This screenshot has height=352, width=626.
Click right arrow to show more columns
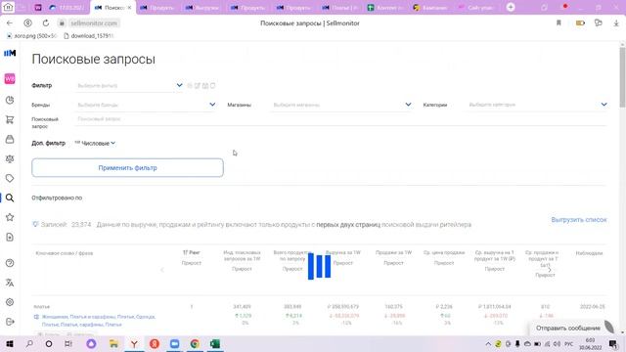pyautogui.click(x=550, y=270)
